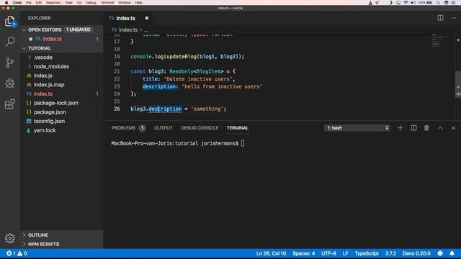Select language mode TypeScript in status bar

(367, 253)
